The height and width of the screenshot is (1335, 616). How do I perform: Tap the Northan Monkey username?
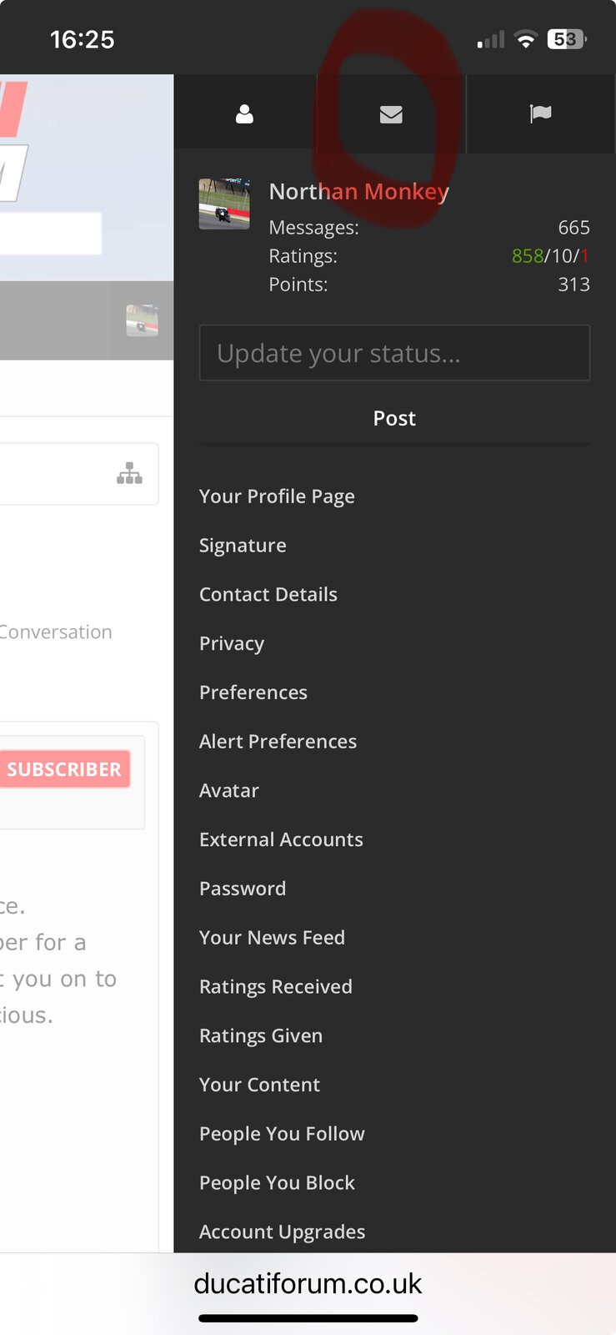pos(359,192)
